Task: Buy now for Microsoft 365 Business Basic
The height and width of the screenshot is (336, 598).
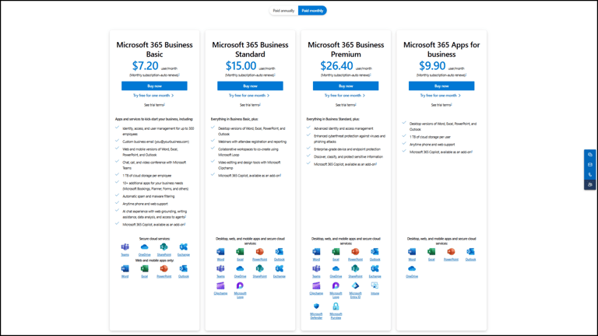Action: click(154, 86)
